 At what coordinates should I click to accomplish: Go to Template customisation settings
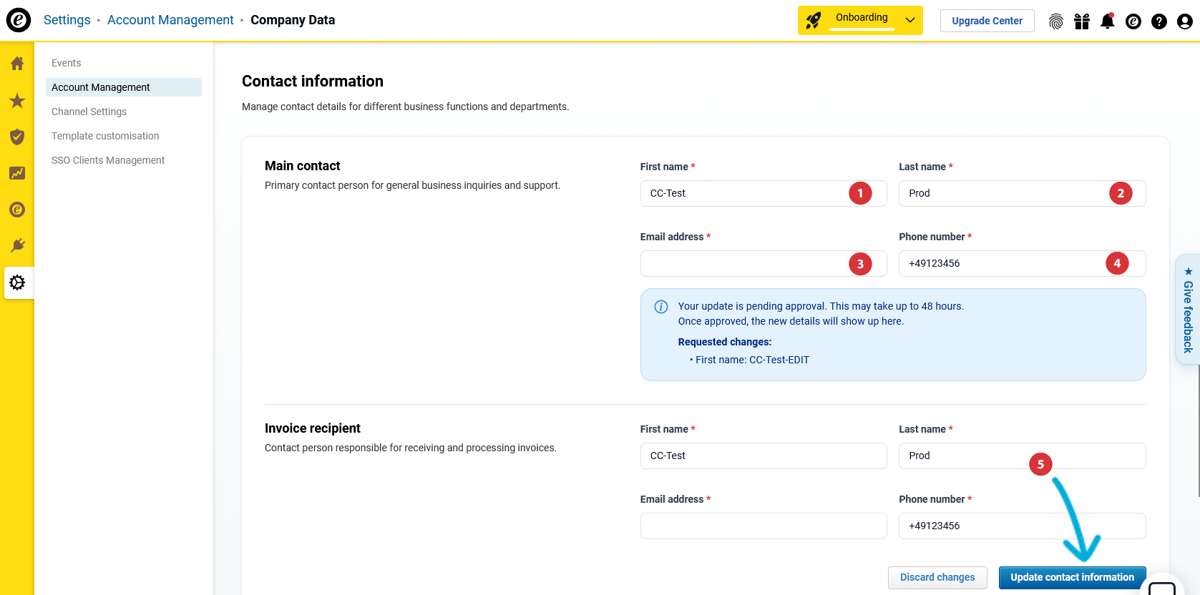(105, 136)
